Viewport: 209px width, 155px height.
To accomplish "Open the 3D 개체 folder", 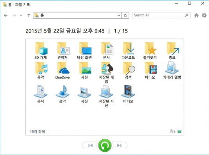I will pyautogui.click(x=41, y=51).
